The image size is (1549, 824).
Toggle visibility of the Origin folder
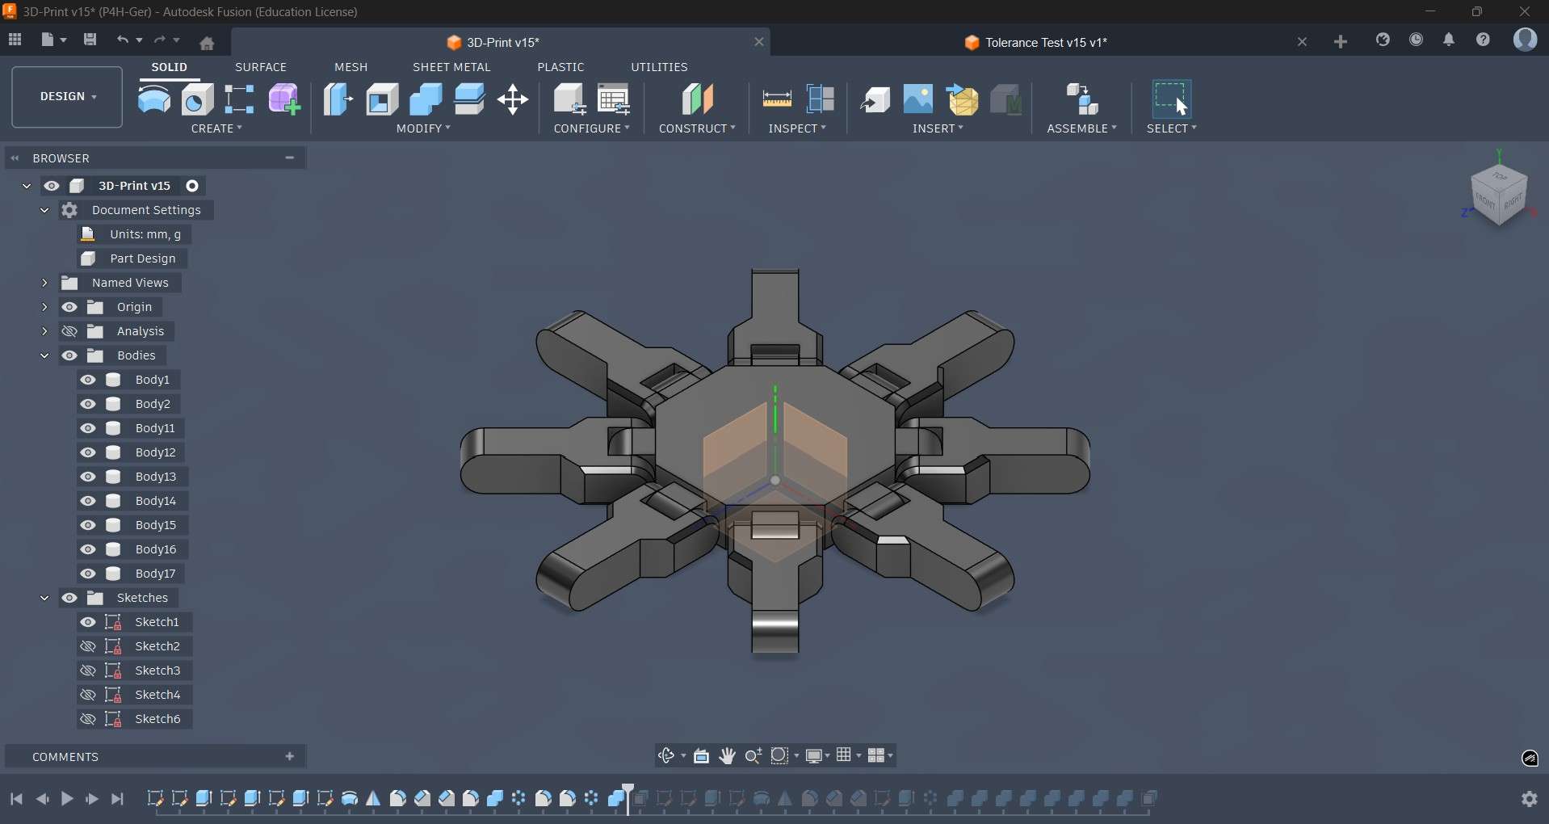pyautogui.click(x=70, y=307)
